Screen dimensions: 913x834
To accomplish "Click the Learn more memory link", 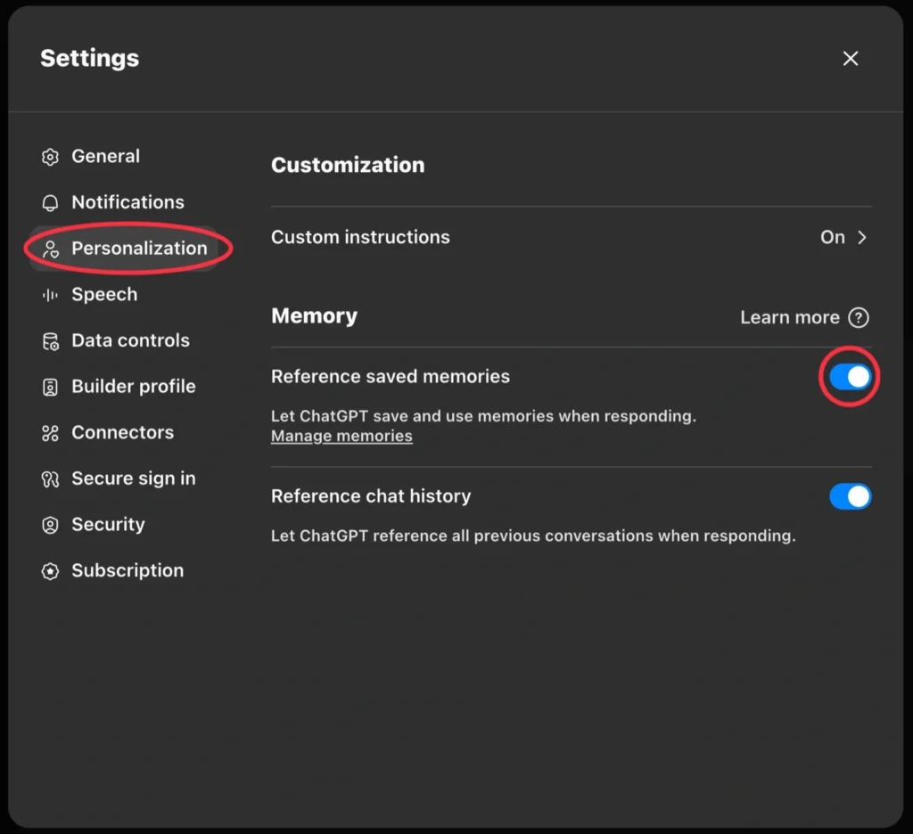I will [x=790, y=317].
